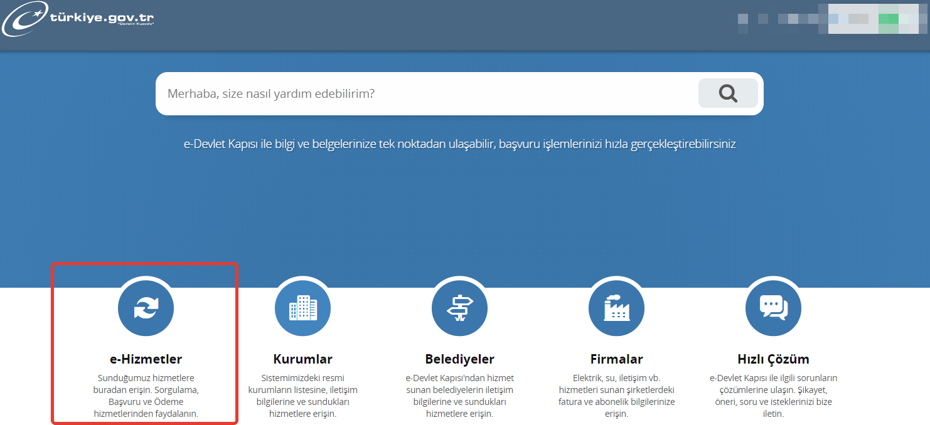Screen dimensions: 930x425
Task: Click the Firmalar heading
Action: tap(616, 359)
